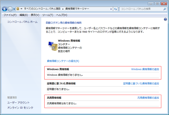The height and width of the screenshot is (115, 169).
Task: Click the Windows 資格情報 section heading
Action: coord(58,69)
